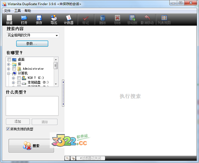Save session using 保存 floppy icon

pyautogui.click(x=39, y=18)
